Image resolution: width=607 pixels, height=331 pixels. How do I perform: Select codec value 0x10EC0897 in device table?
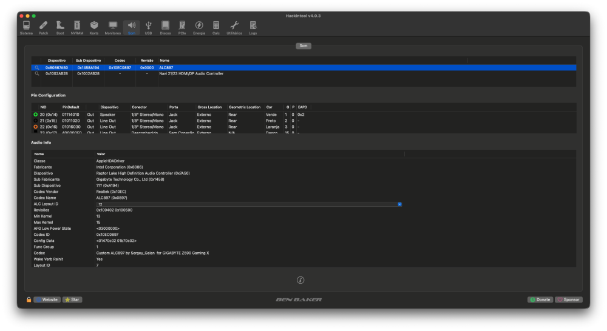coord(120,68)
